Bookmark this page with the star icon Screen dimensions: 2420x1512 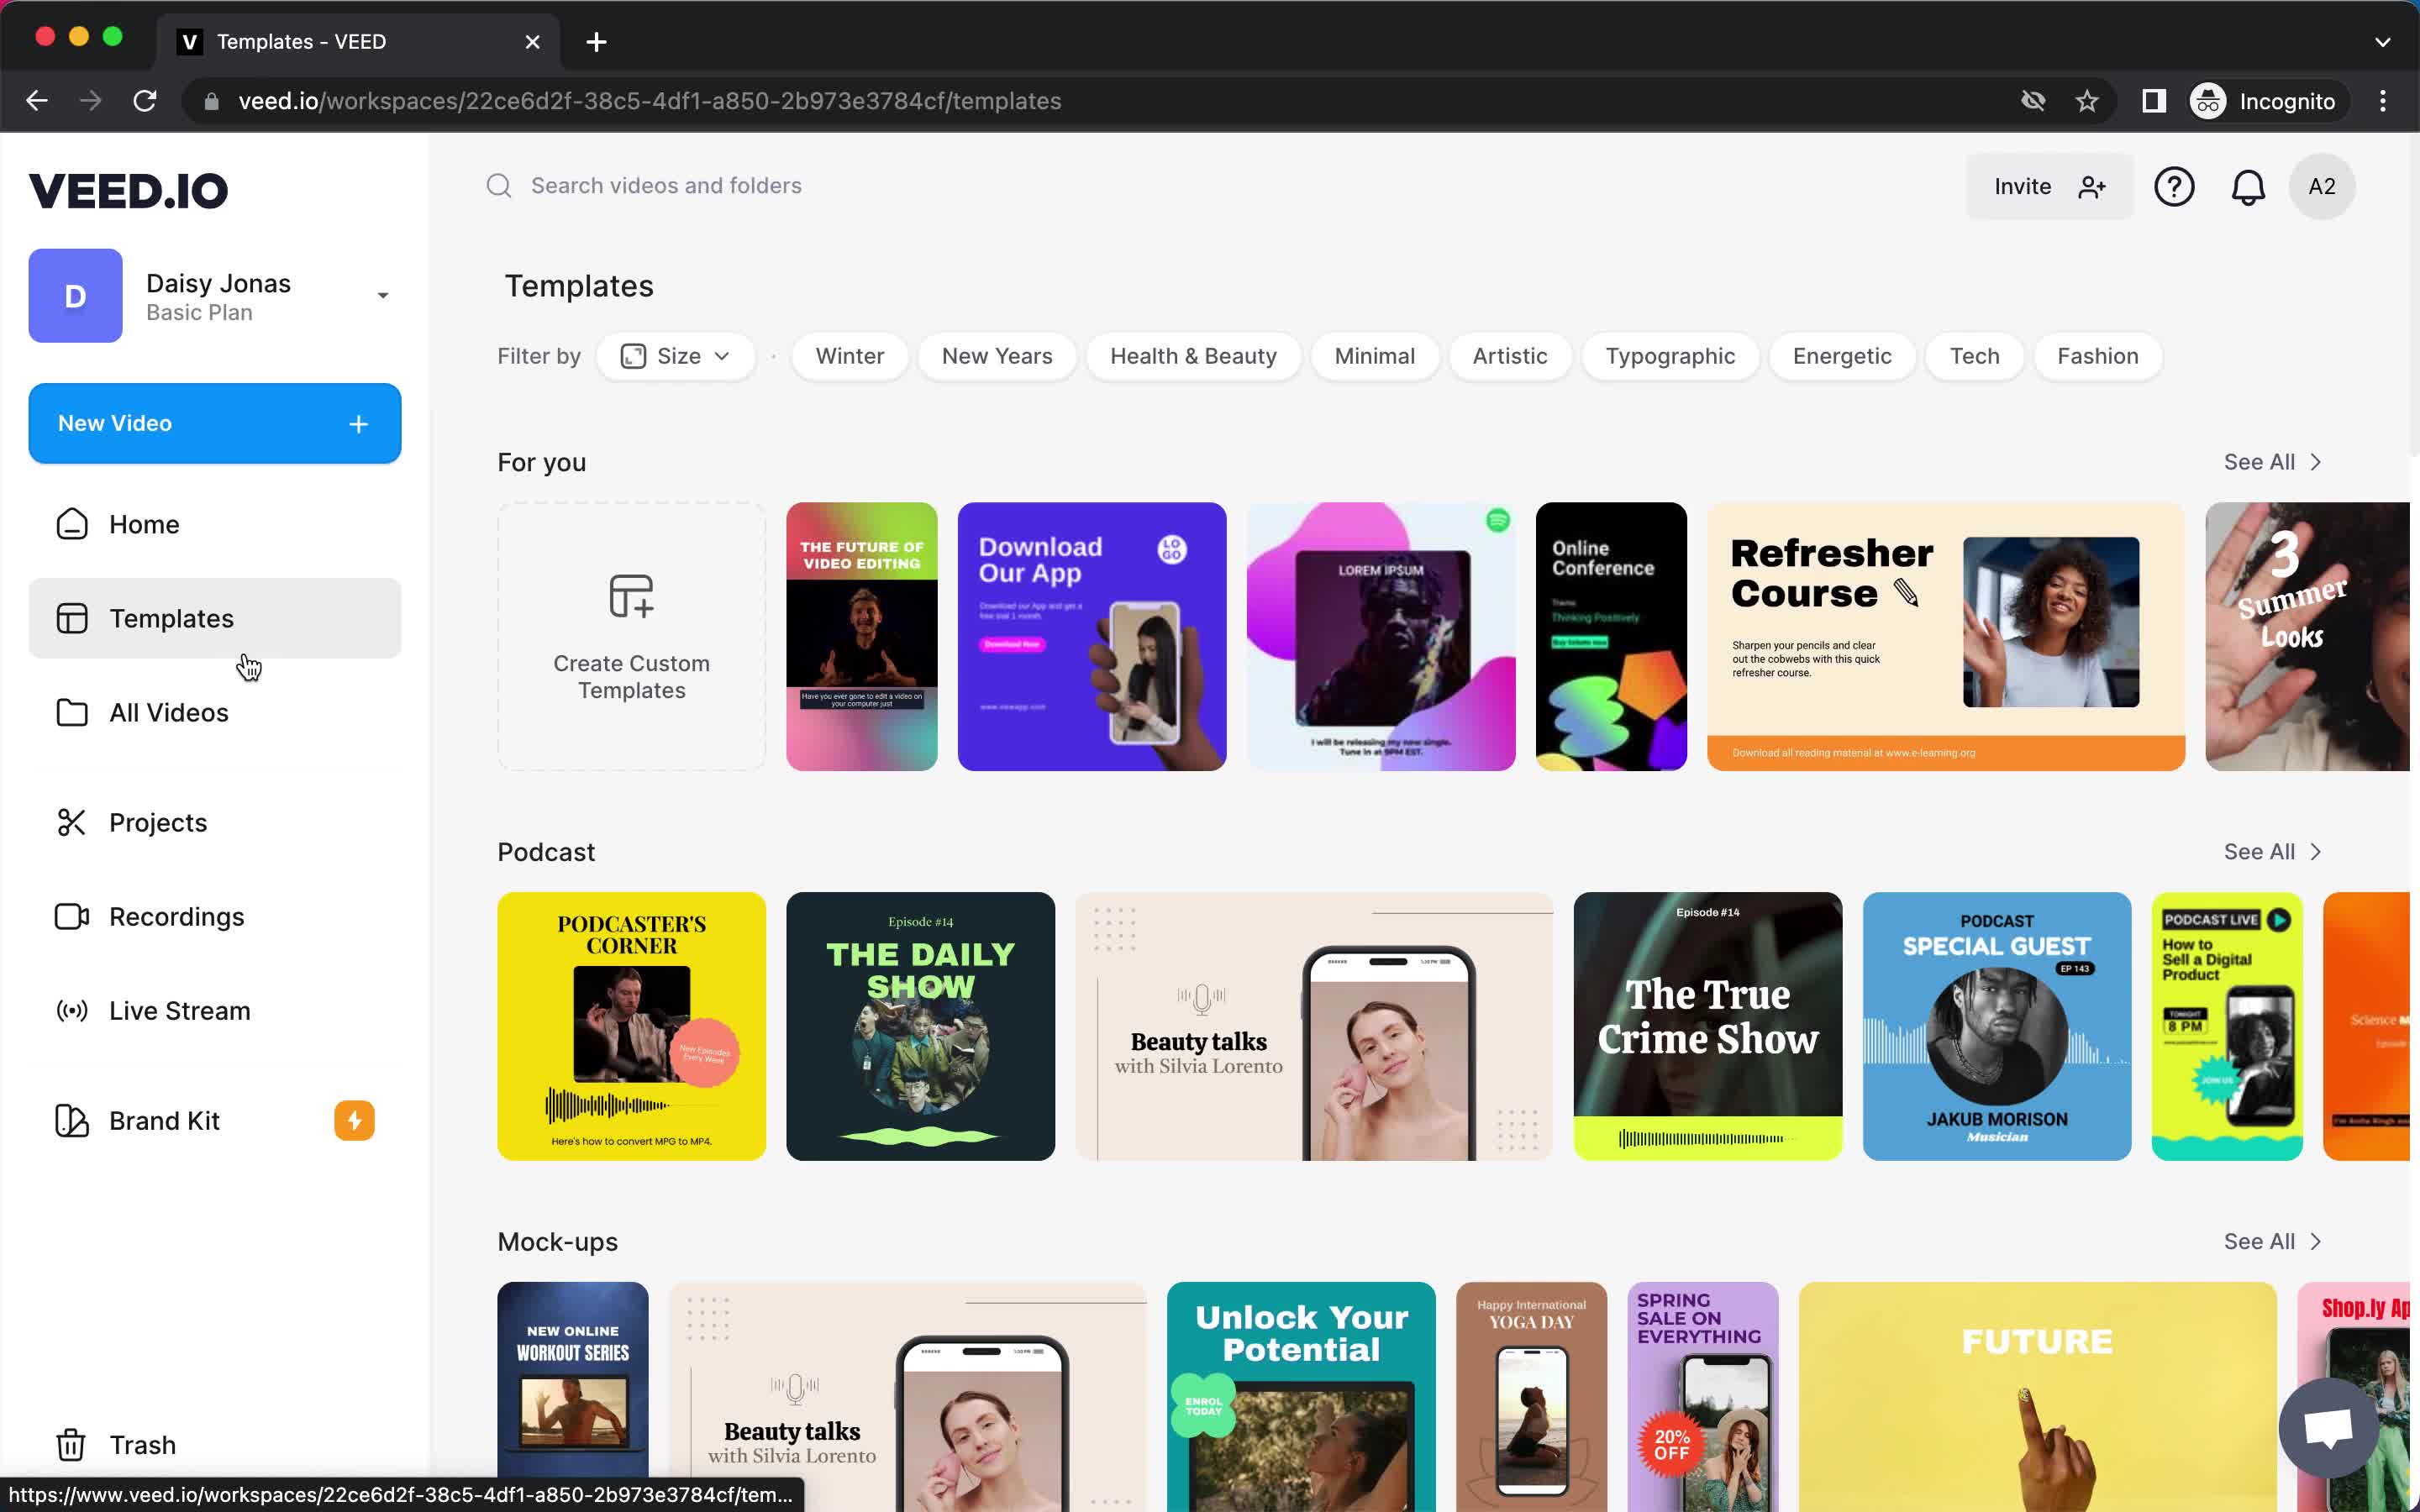[x=2087, y=101]
